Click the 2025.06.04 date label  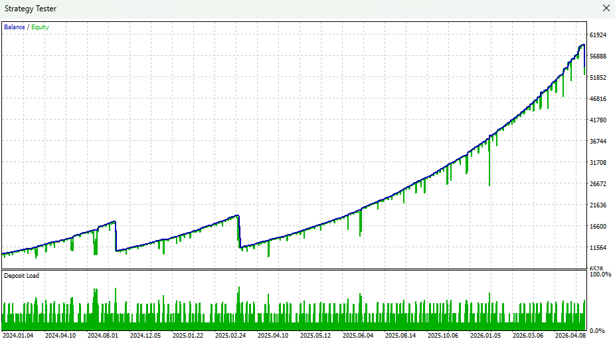click(x=358, y=336)
